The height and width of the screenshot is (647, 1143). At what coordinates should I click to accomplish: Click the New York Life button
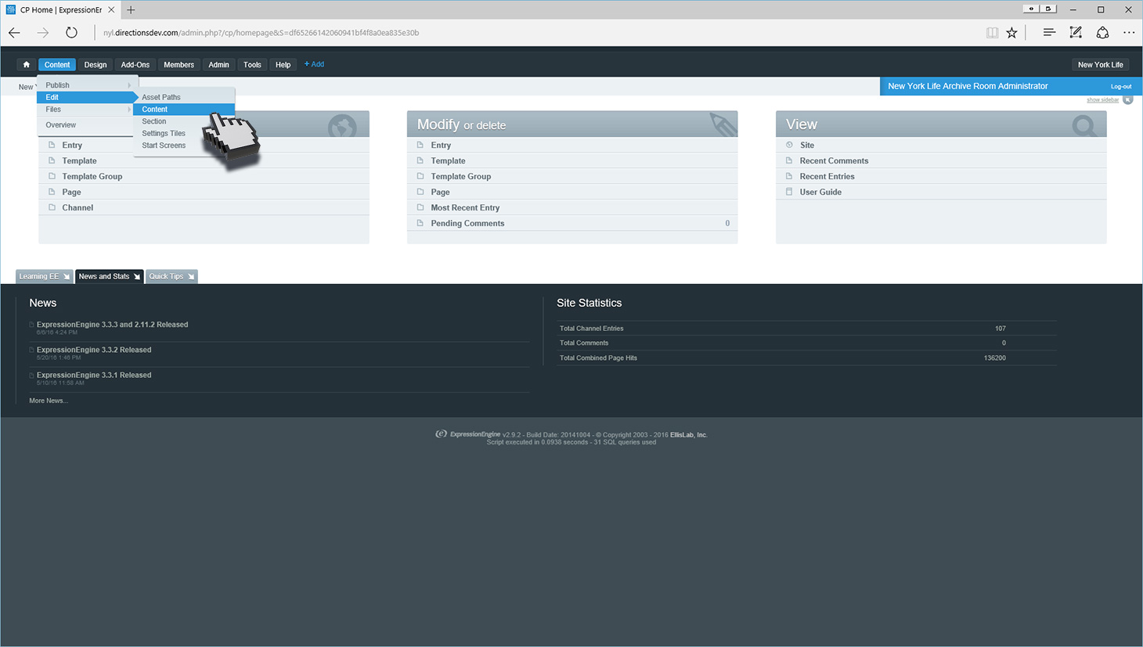pos(1100,65)
